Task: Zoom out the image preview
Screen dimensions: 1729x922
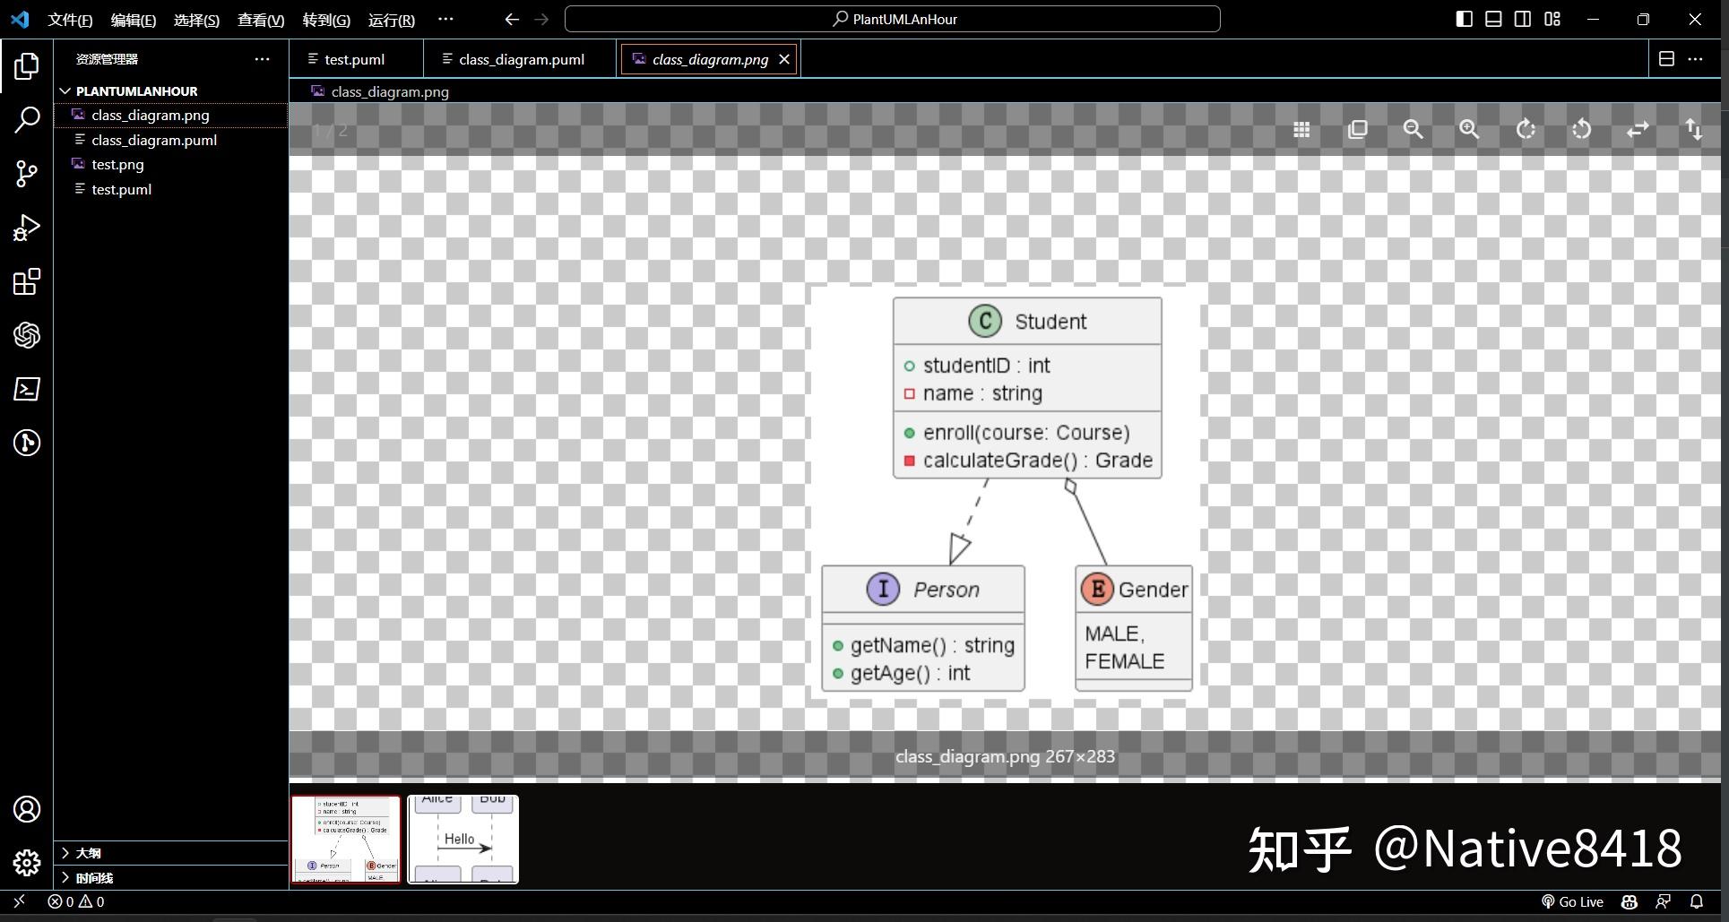Action: point(1413,130)
